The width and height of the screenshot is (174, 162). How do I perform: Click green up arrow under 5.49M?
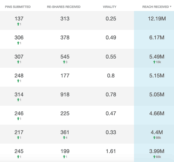(x=154, y=62)
